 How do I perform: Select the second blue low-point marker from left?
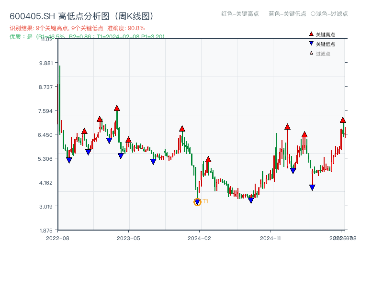tap(88, 152)
